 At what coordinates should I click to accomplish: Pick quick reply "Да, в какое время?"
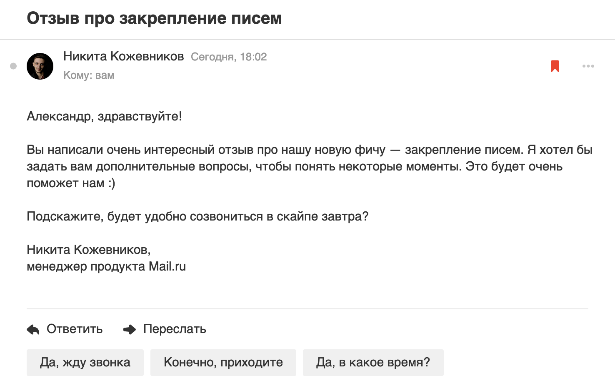(373, 363)
